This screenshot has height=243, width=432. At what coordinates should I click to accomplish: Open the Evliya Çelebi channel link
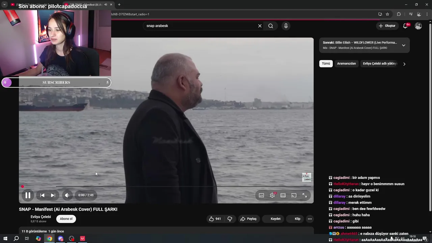click(41, 217)
